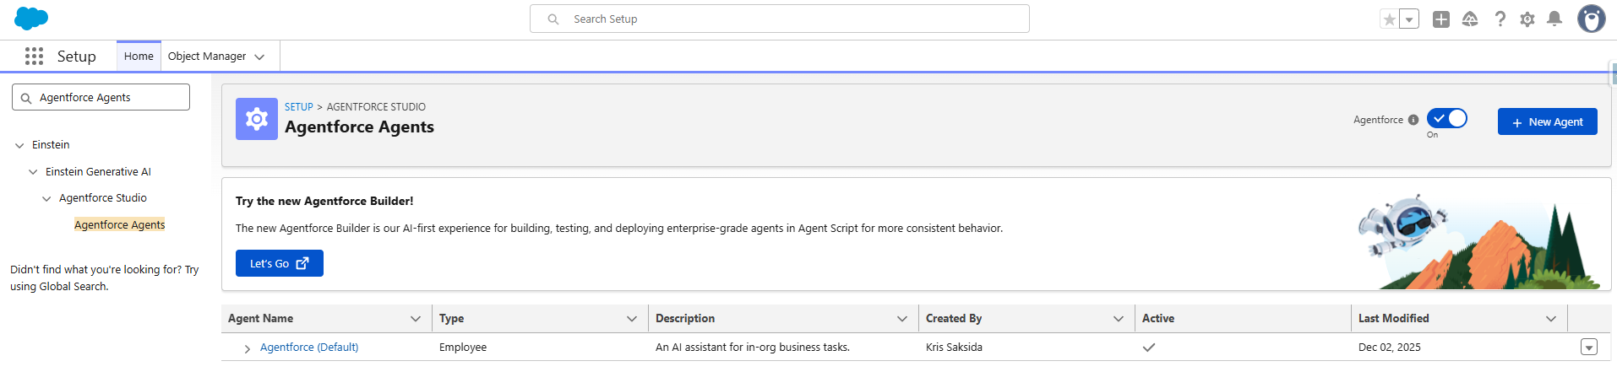
Task: Focus the Search Setup field
Action: pos(780,19)
